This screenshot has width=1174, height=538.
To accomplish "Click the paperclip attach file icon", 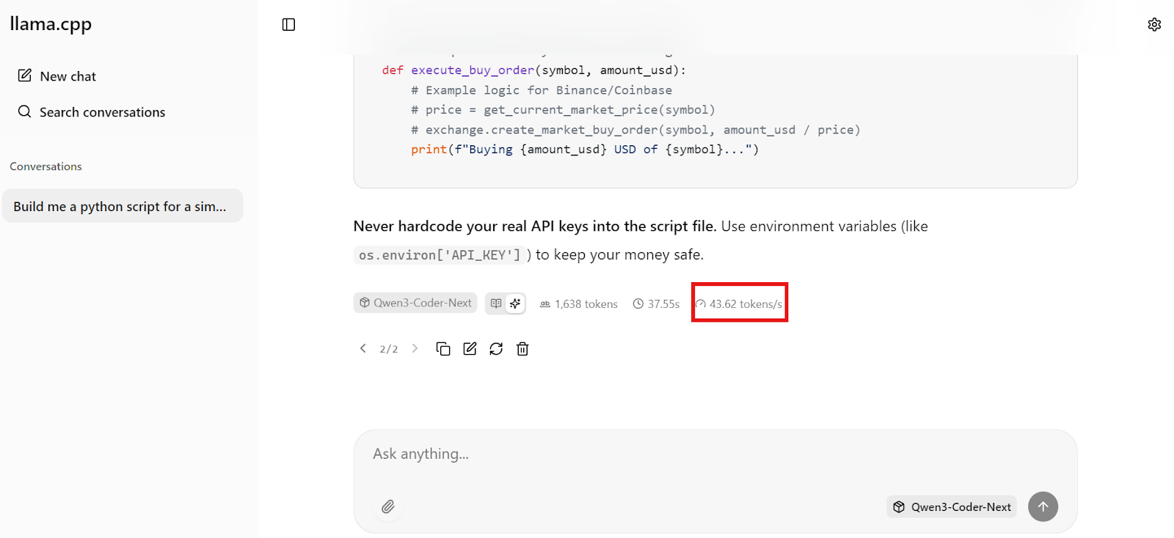I will point(388,506).
